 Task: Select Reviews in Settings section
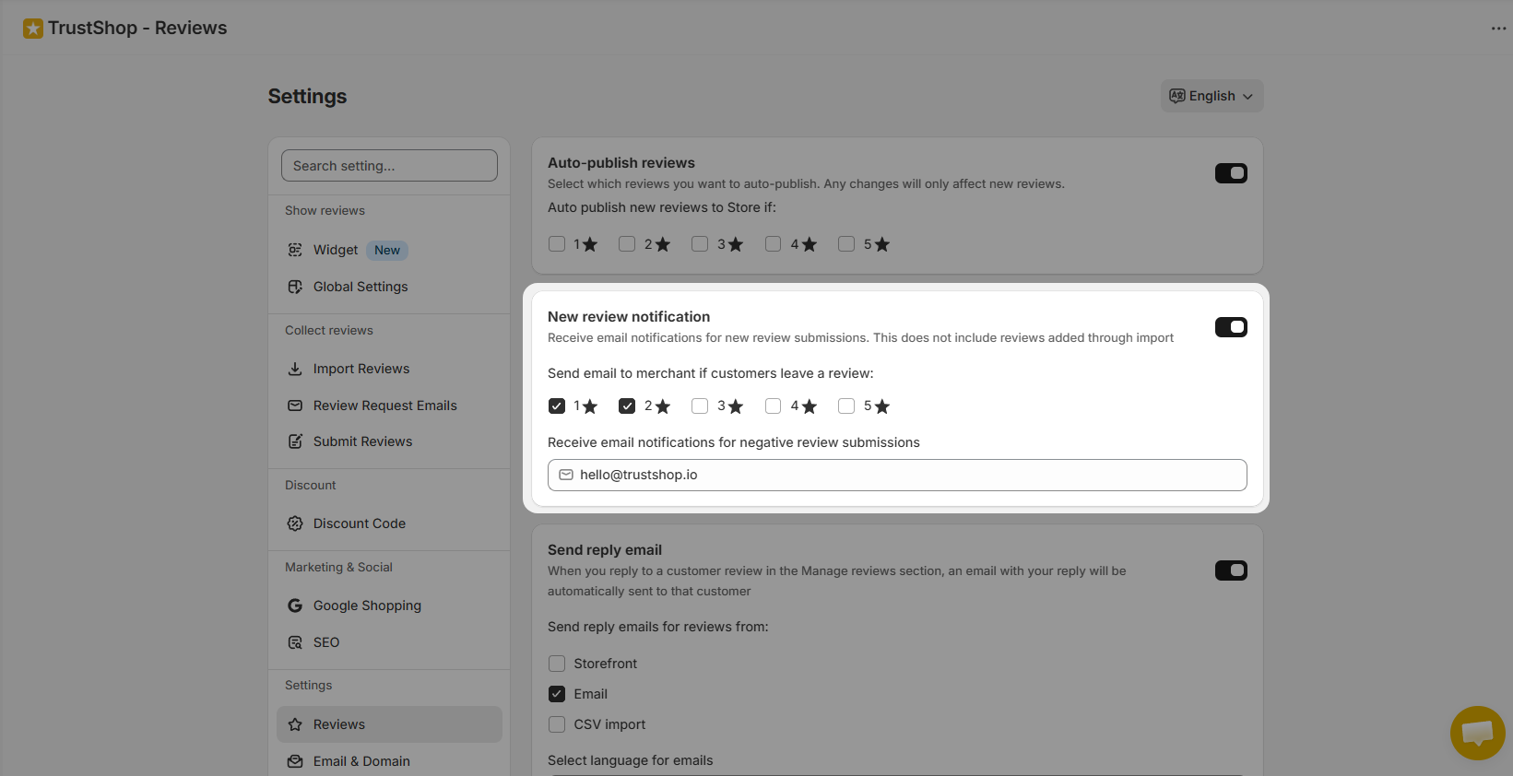tap(389, 724)
